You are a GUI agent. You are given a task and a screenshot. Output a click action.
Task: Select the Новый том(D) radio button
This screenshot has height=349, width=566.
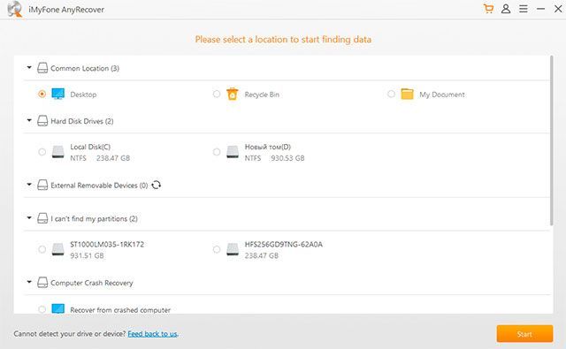217,152
